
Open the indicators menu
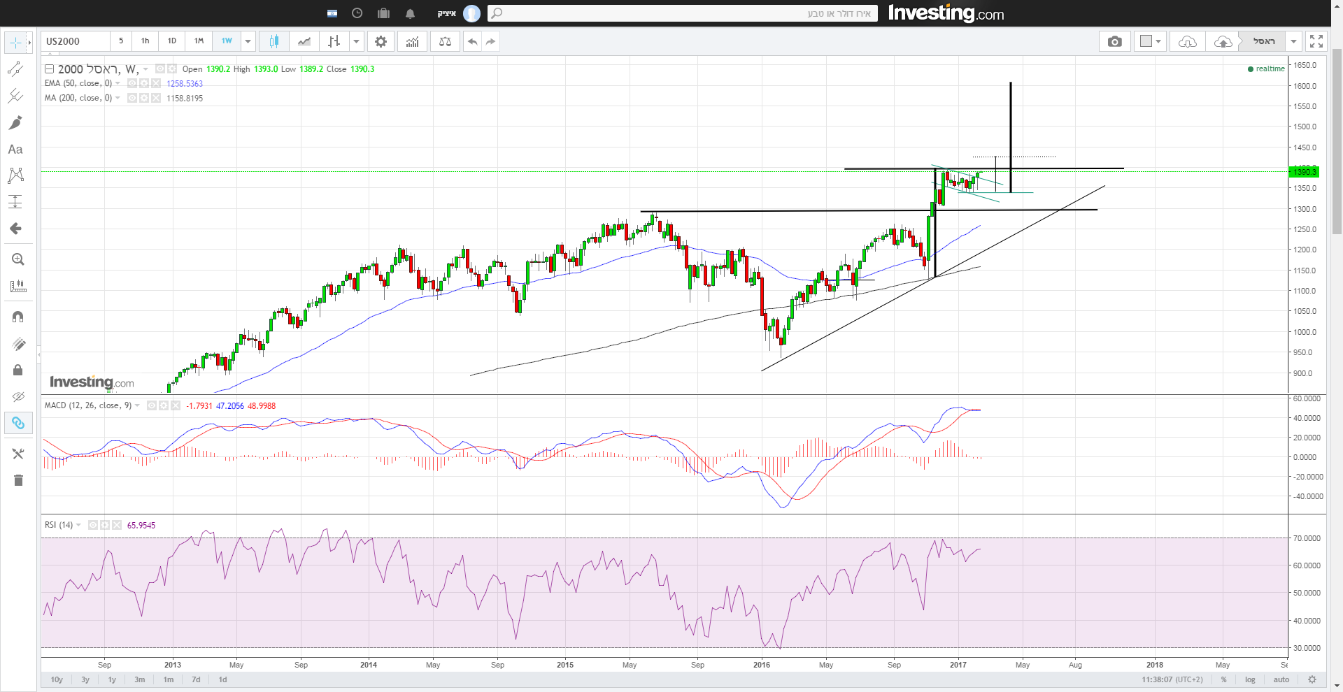(x=413, y=41)
